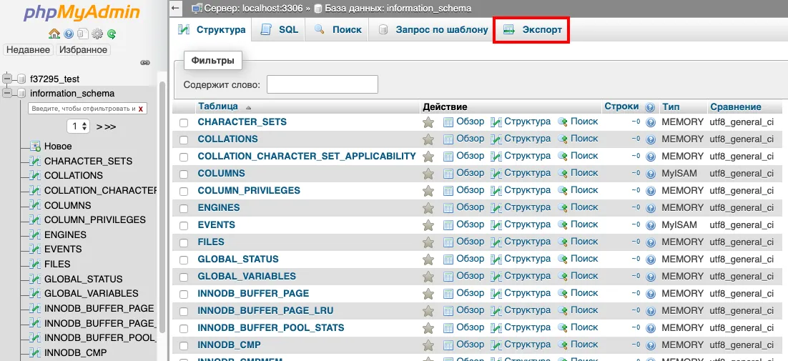This screenshot has height=361, width=788.
Task: Click the red X to clear filter
Action: tap(141, 109)
